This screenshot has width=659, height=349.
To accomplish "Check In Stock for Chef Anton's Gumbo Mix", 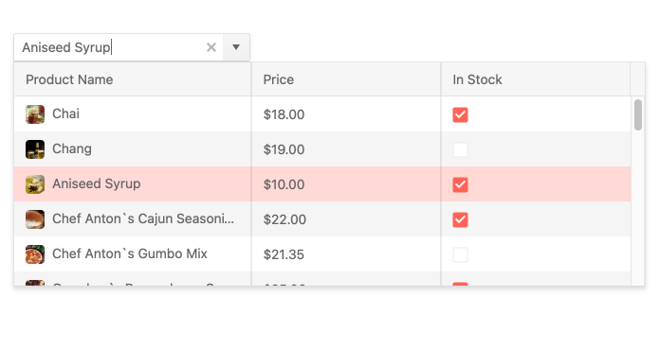I will [x=460, y=254].
